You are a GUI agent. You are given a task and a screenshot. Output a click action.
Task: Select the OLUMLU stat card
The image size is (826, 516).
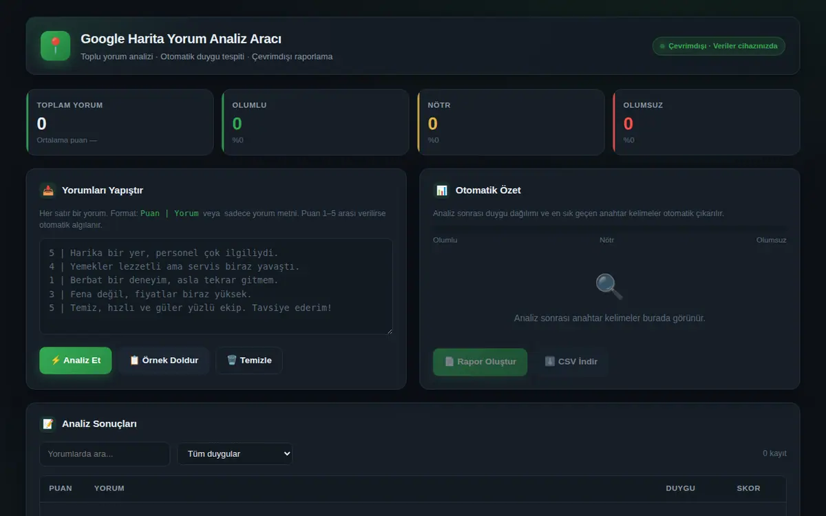[315, 122]
